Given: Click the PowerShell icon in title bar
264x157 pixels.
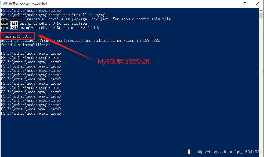Looking at the screenshot, I should tap(5, 4).
